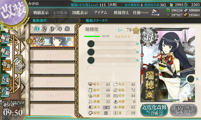Click the first empty equipment slot circle
This screenshot has width=201, height=120.
pyautogui.click(x=91, y=44)
